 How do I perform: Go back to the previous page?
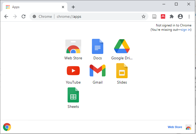[6, 16]
